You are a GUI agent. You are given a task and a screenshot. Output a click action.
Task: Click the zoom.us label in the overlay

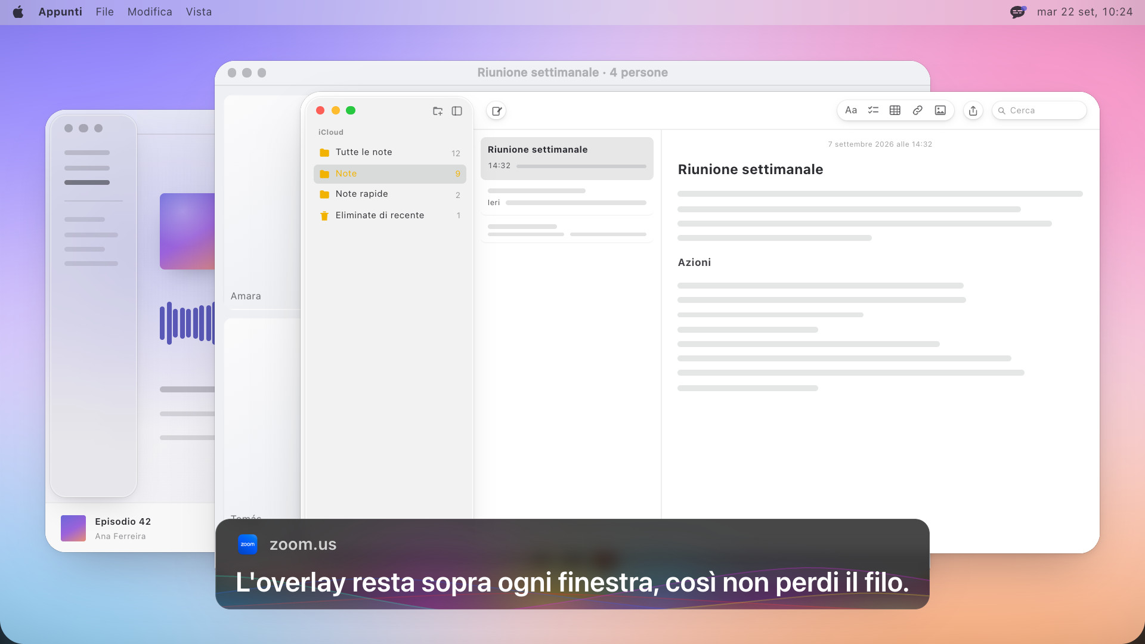click(x=303, y=544)
